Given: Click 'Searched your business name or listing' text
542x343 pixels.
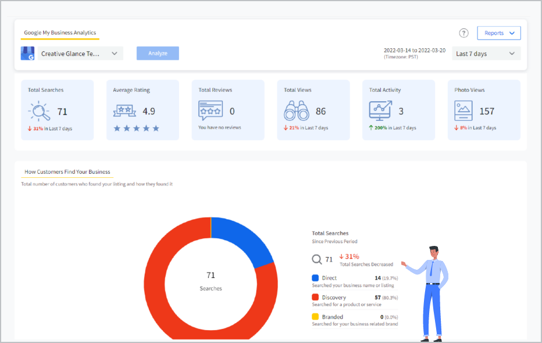Looking at the screenshot, I should click(x=353, y=285).
